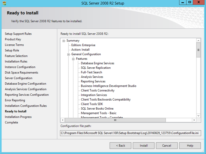206x154 pixels.
Task: Select the Reporting Services Configuration step
Action: pos(27,95)
